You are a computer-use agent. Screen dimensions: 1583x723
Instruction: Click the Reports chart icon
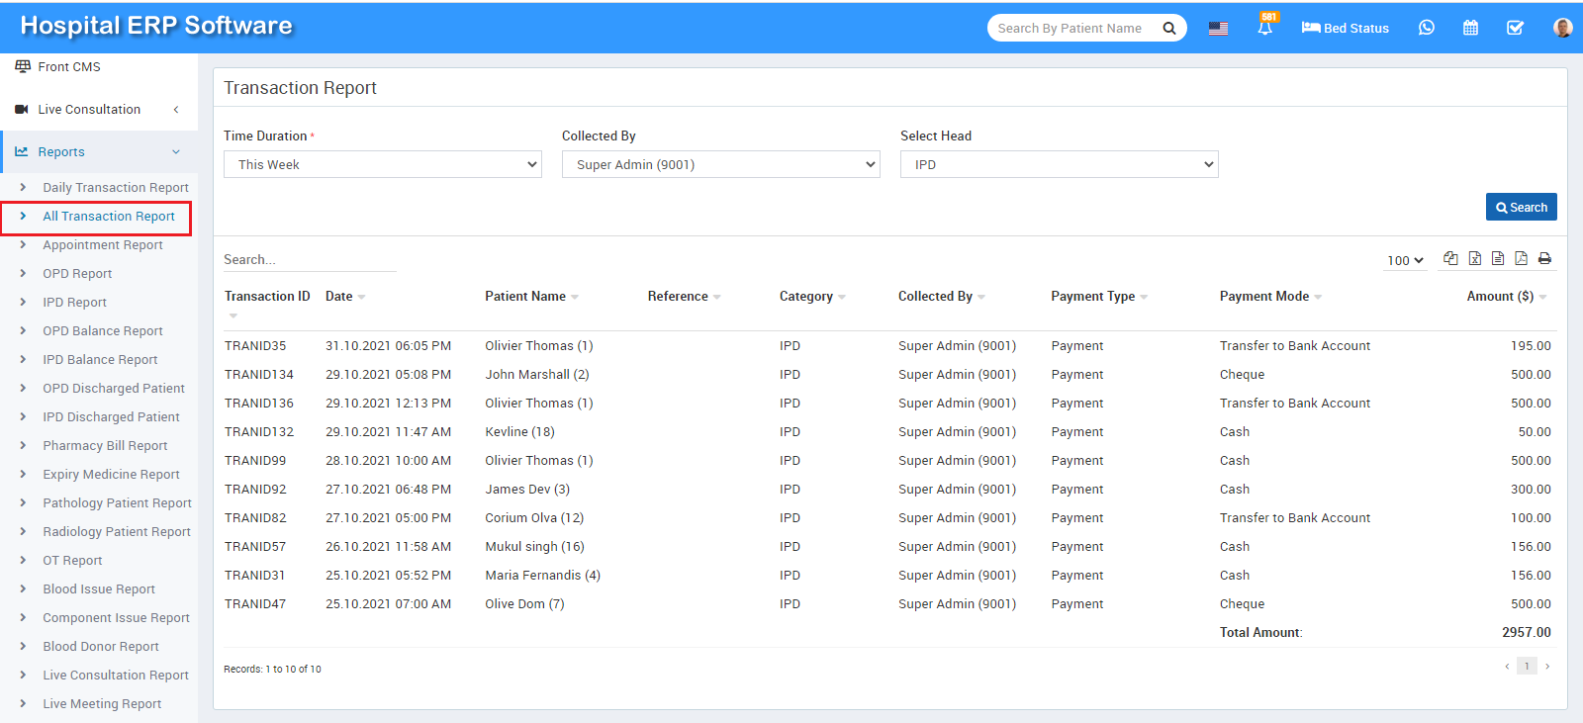pyautogui.click(x=22, y=151)
